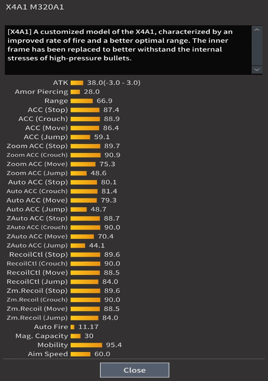This screenshot has height=381, width=268.
Task: Click the Mobility stat bar
Action: tap(86, 345)
